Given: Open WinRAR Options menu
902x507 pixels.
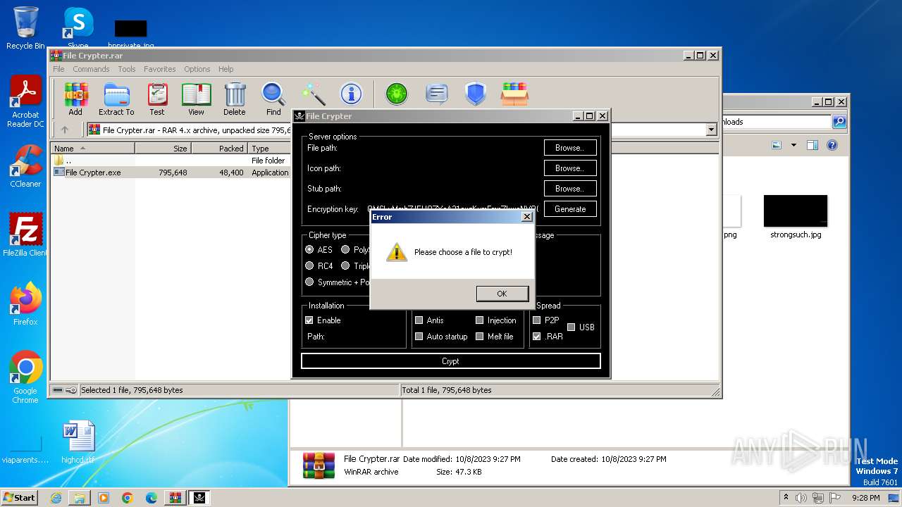Looking at the screenshot, I should pos(197,69).
